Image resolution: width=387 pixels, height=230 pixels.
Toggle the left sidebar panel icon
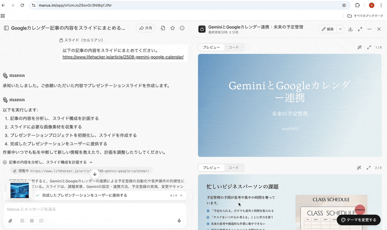(6, 28)
